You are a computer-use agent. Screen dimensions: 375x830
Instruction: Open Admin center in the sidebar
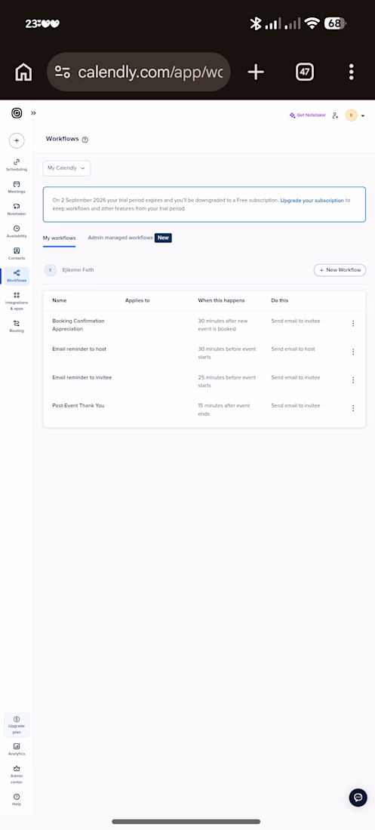(17, 774)
